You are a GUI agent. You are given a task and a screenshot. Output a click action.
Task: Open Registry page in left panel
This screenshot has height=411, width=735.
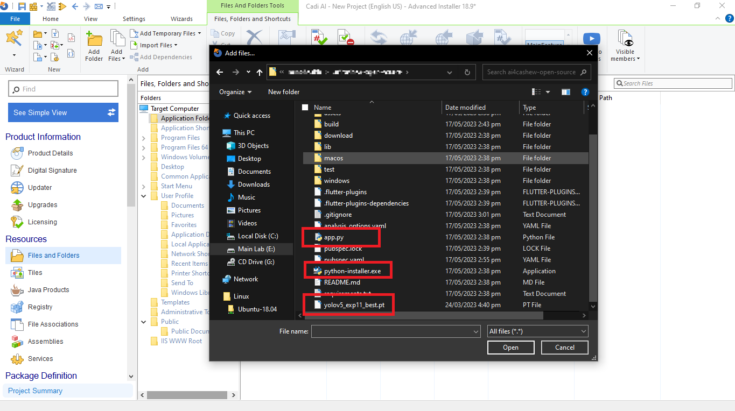click(x=40, y=307)
